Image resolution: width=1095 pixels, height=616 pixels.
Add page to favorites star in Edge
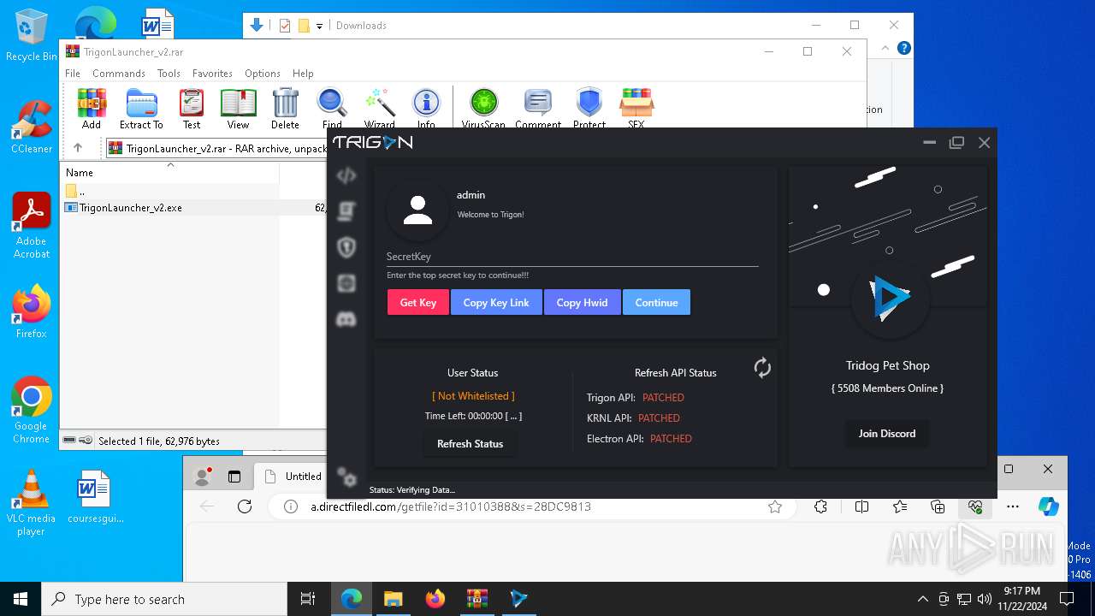(x=775, y=506)
